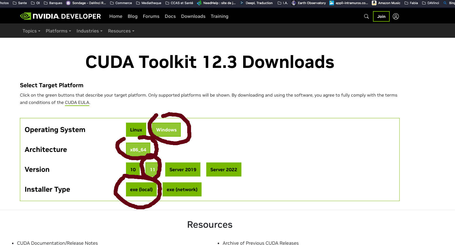Go to Home in top navigation

116,16
